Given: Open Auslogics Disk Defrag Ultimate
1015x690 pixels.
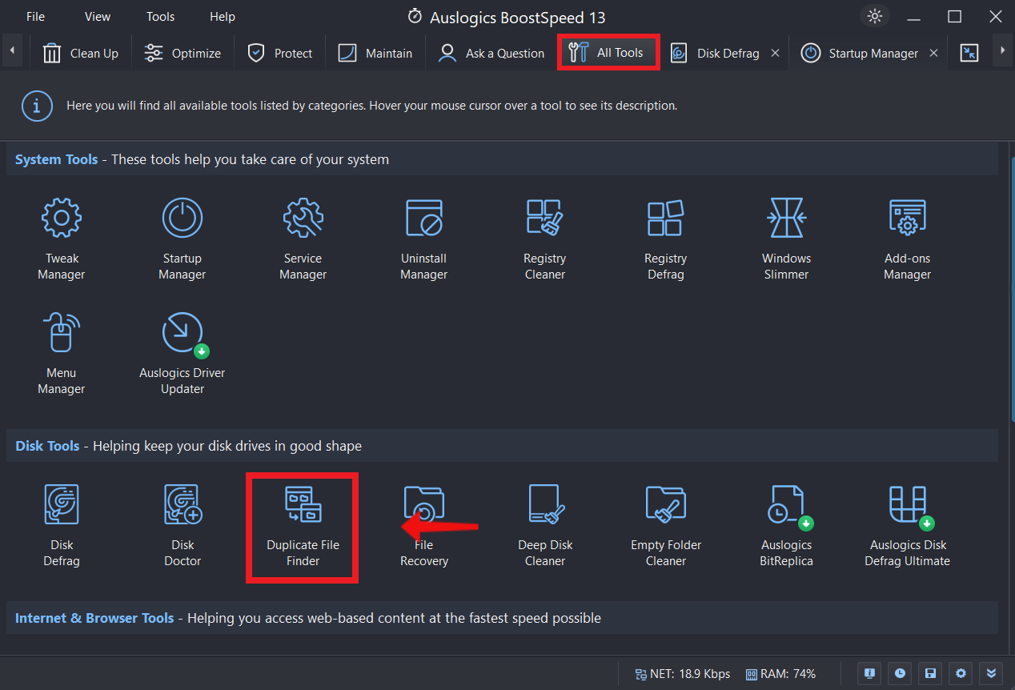Looking at the screenshot, I should 907,526.
